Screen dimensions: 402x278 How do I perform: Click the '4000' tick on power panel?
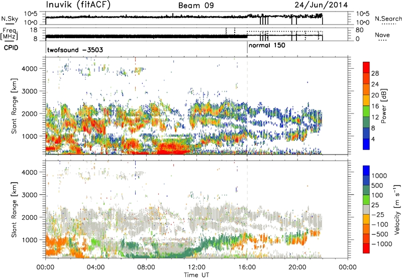click(x=30, y=69)
